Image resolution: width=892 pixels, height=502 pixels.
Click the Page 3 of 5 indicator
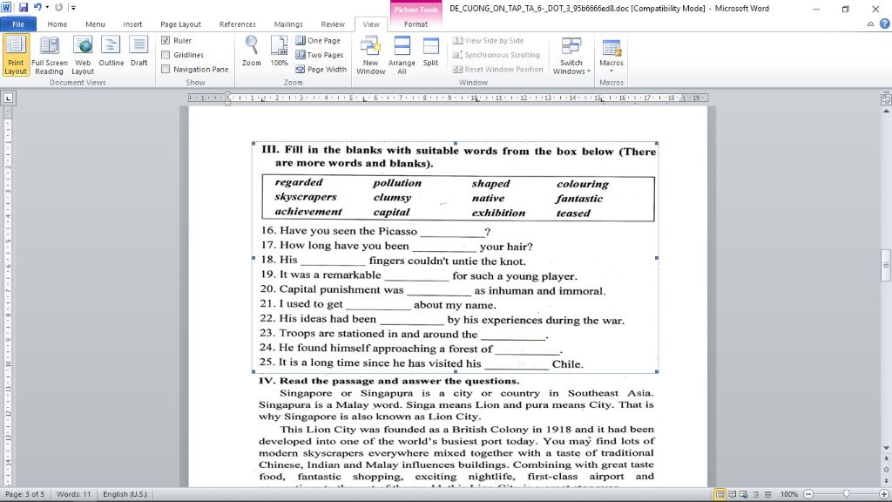[x=24, y=494]
